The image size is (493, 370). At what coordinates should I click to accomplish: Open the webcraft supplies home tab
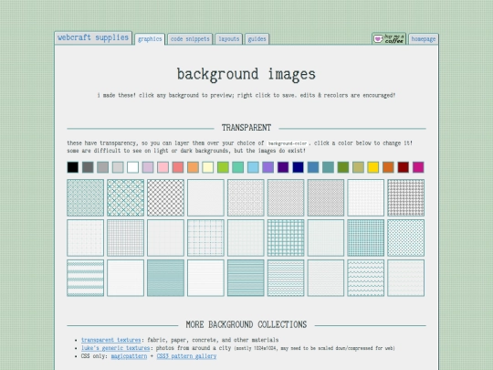click(x=93, y=37)
